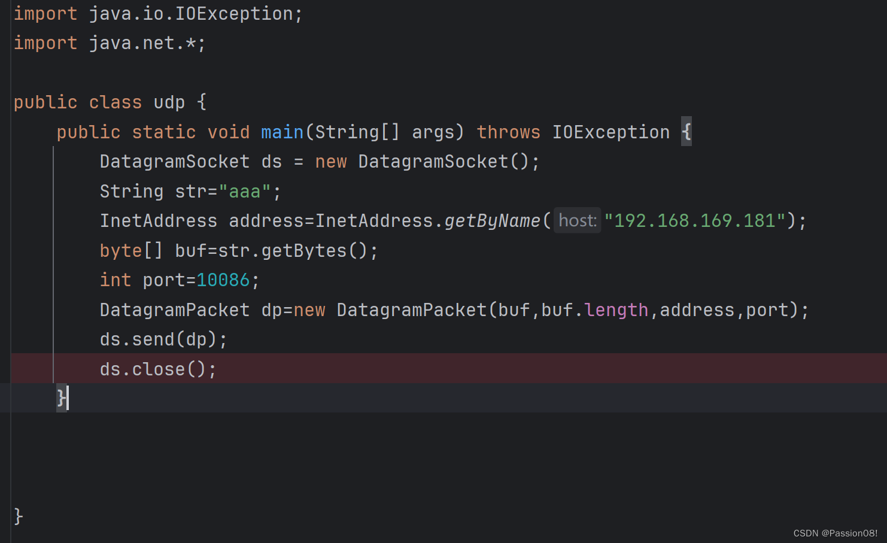
Task: Click 'throws' keyword in main signature
Action: (509, 132)
